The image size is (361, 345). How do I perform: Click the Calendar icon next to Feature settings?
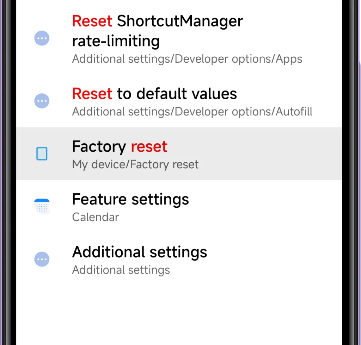[x=42, y=206]
